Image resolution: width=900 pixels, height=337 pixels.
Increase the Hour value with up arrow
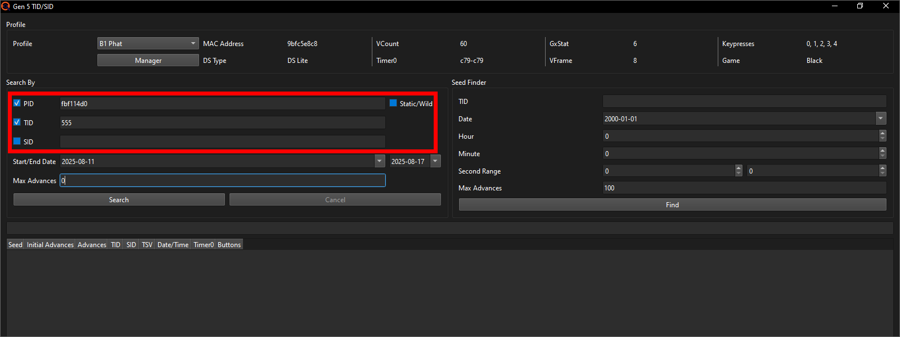883,133
